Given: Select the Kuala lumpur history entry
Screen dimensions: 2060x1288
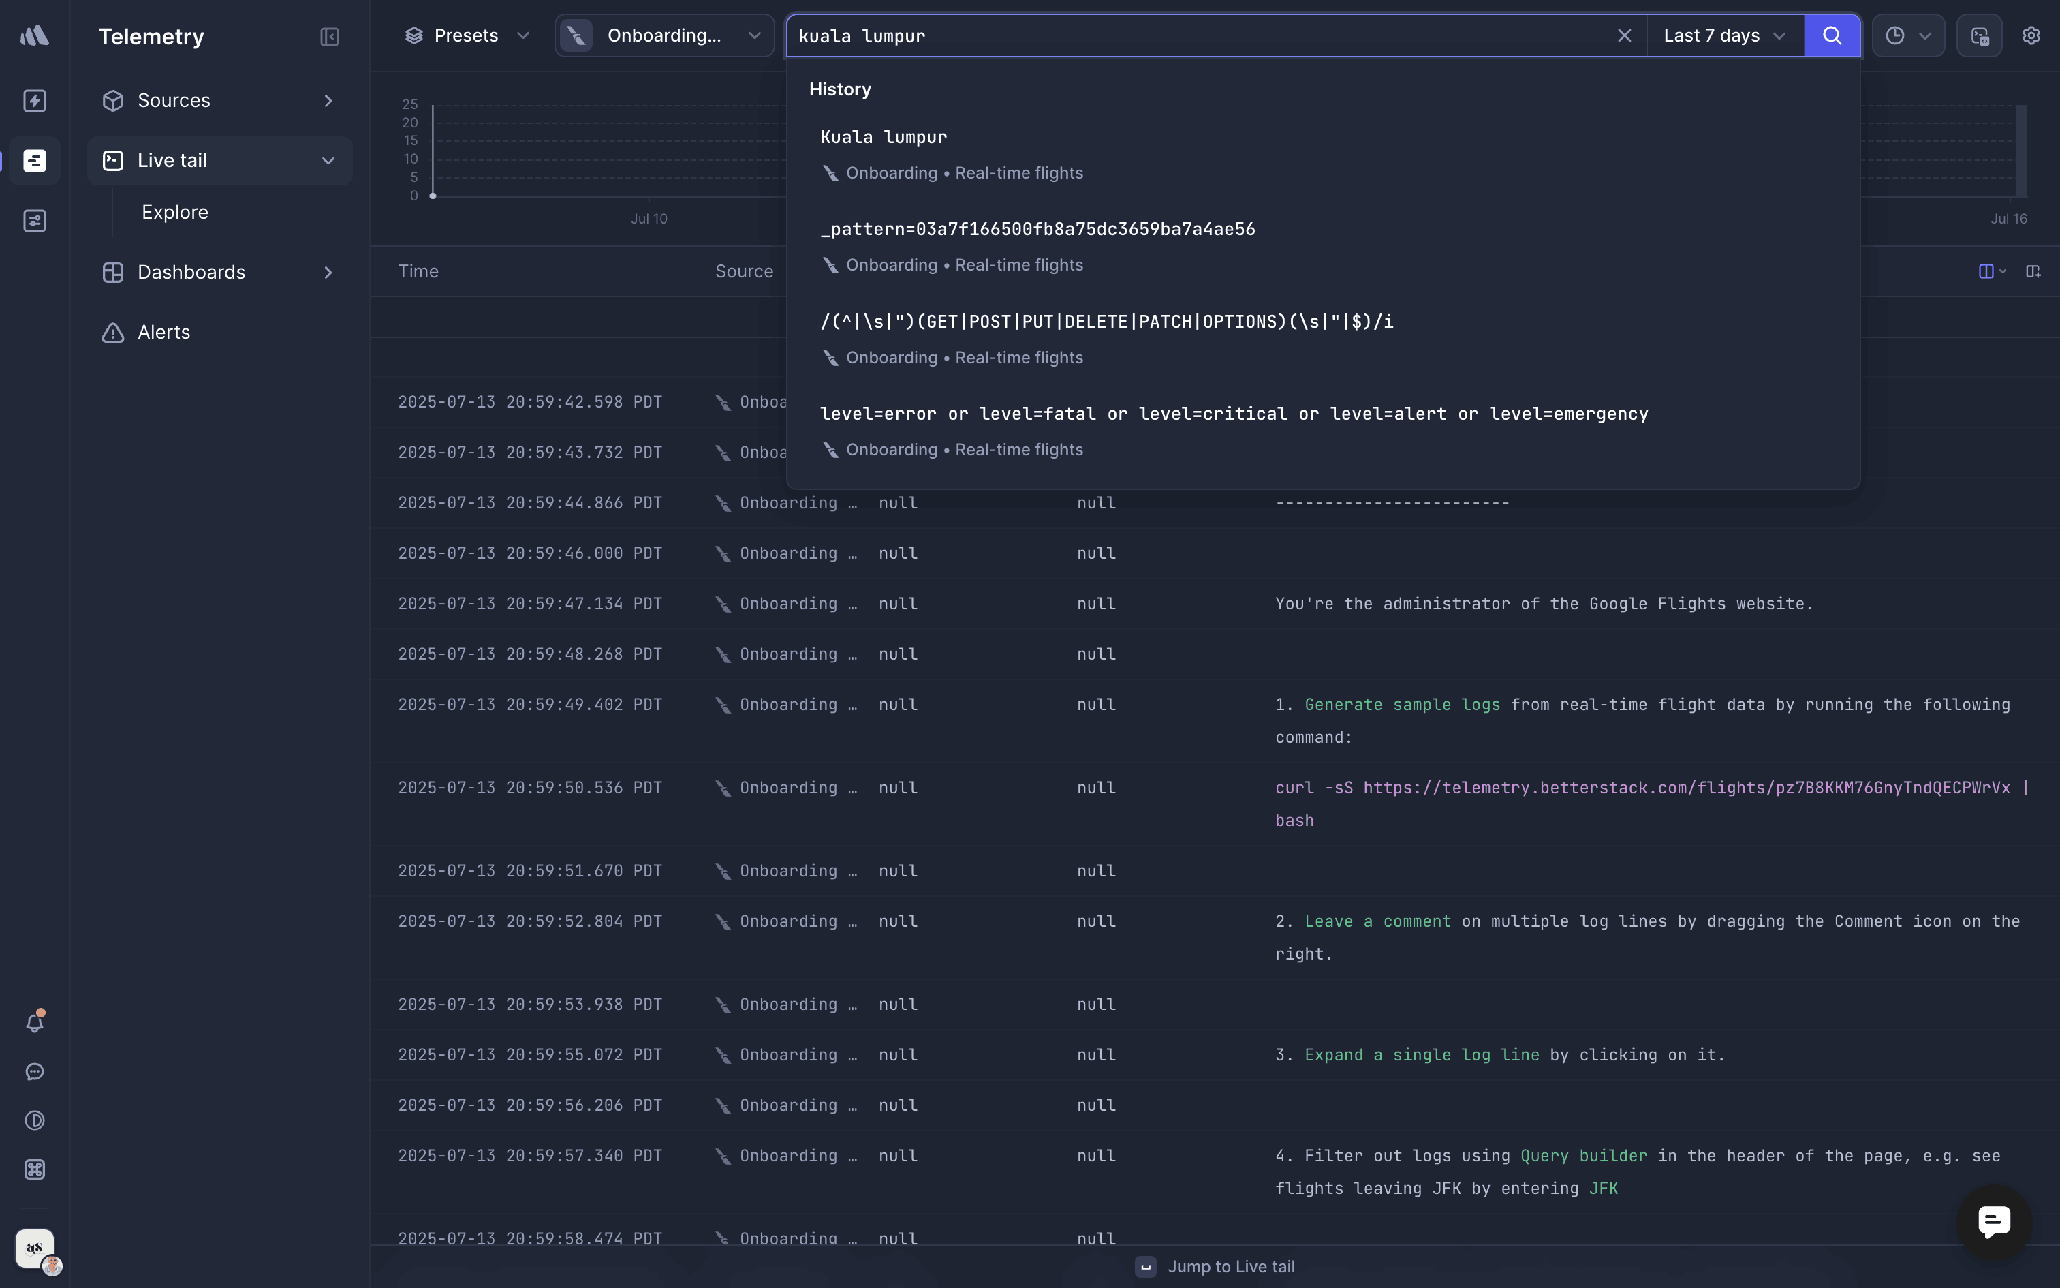Looking at the screenshot, I should pyautogui.click(x=884, y=137).
